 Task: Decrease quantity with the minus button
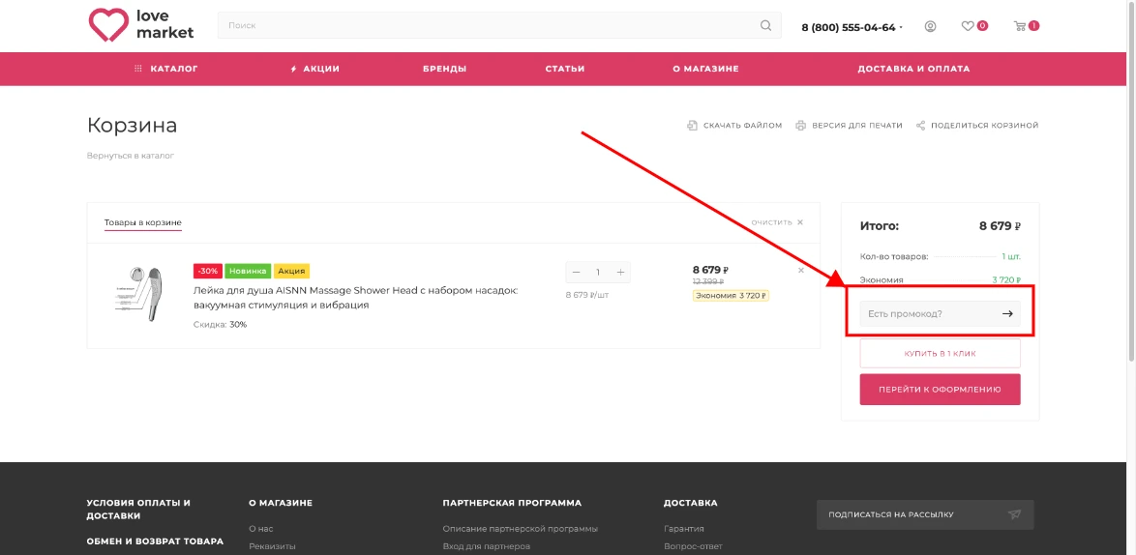tap(577, 272)
